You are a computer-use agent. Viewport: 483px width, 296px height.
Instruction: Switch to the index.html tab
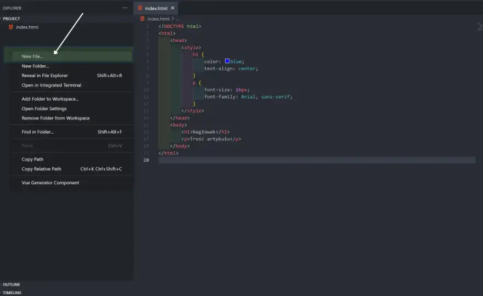tap(156, 8)
